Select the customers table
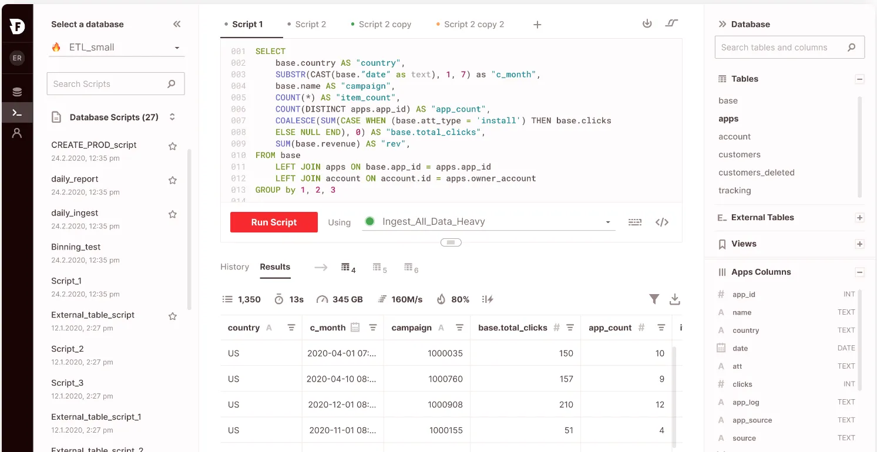 coord(740,154)
